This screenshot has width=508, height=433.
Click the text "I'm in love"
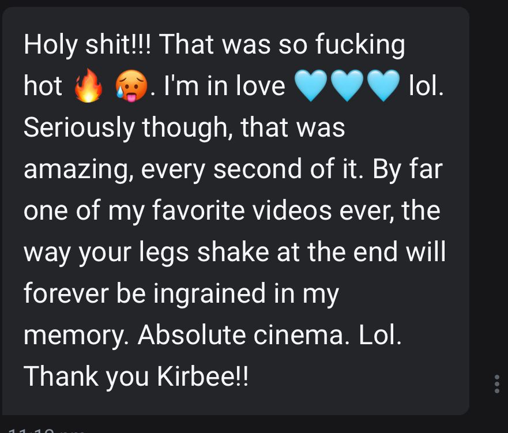[224, 86]
